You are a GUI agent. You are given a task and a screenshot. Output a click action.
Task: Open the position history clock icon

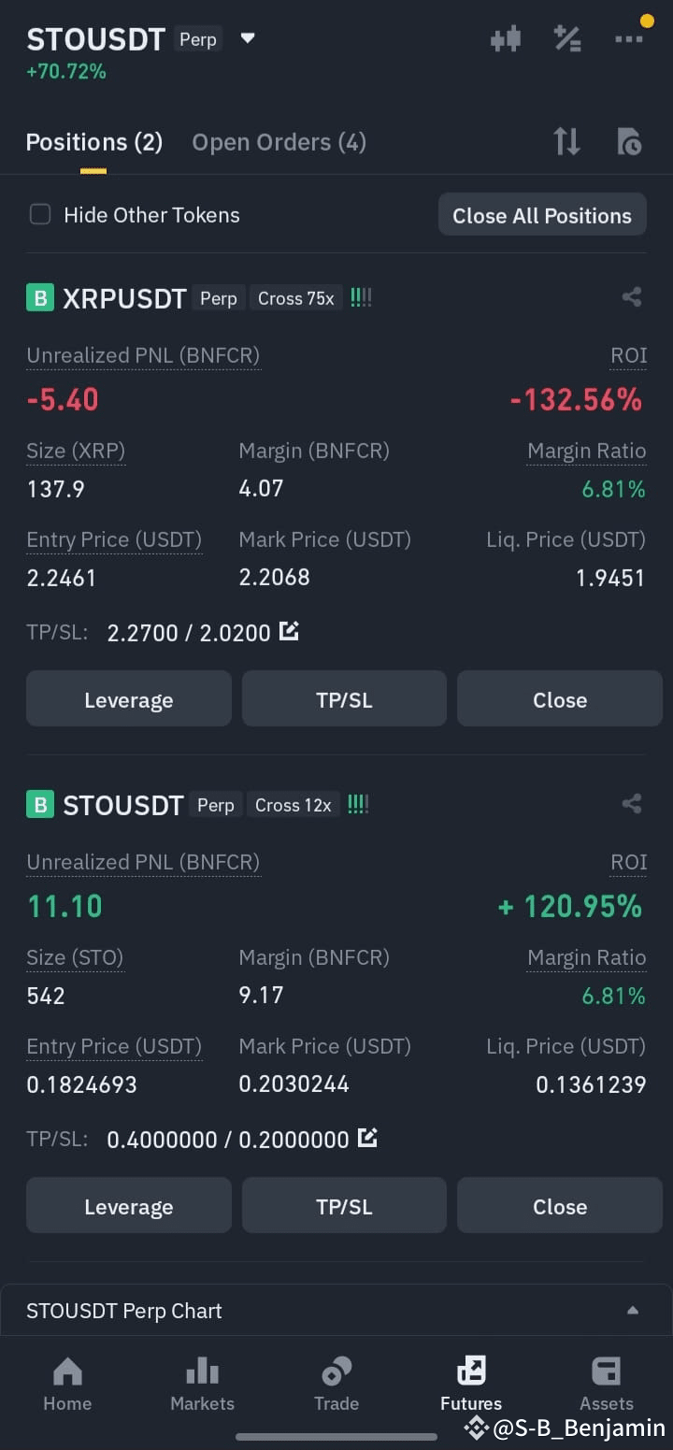(x=629, y=142)
